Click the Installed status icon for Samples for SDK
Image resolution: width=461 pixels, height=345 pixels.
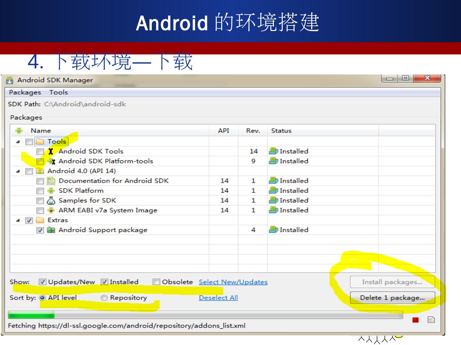[x=273, y=201]
